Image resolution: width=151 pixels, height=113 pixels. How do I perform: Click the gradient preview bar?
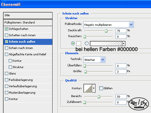click(106, 43)
